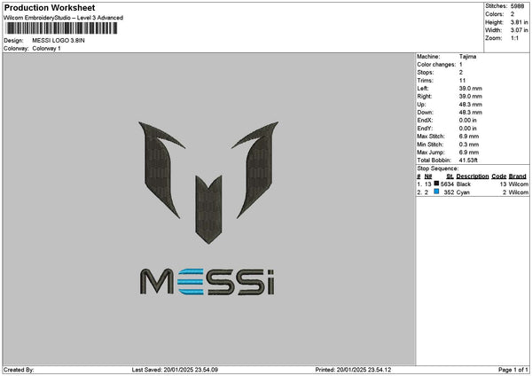Image resolution: width=532 pixels, height=376 pixels.
Task: Click the MESSI wordmark embroidery preview
Action: [207, 282]
